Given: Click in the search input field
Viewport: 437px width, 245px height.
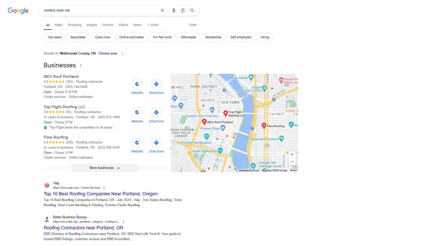Looking at the screenshot, I should 100,11.
